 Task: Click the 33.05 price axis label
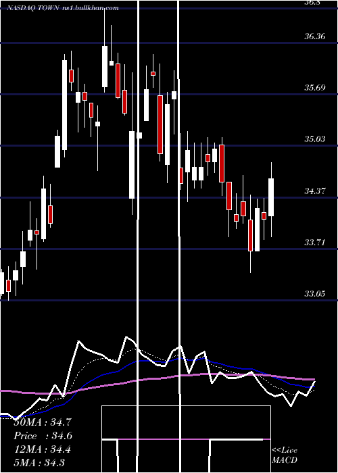(315, 293)
